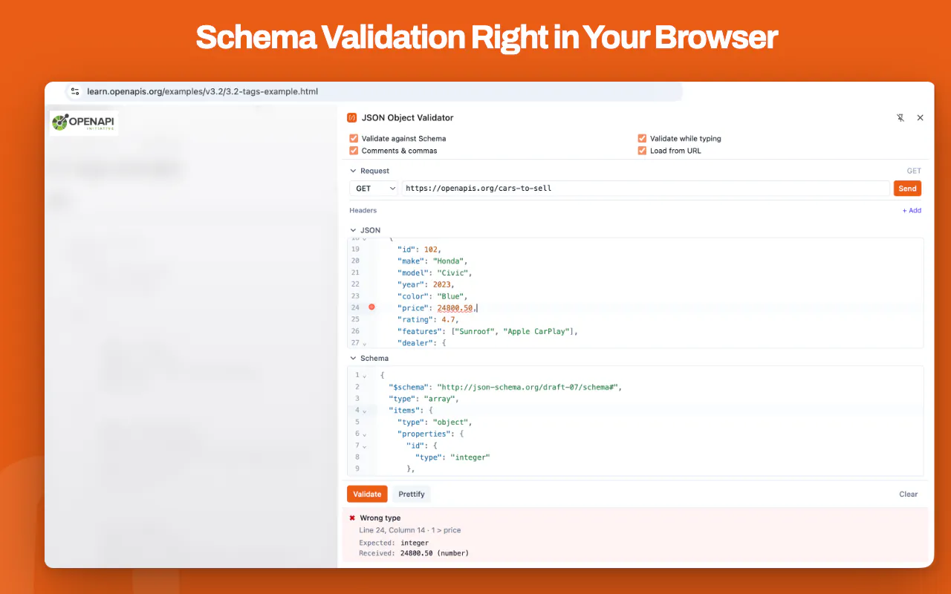
Task: Click the gray GET label right of Request
Action: coord(914,171)
